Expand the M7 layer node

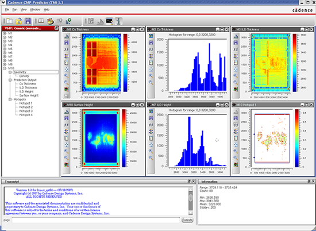(x=5, y=57)
